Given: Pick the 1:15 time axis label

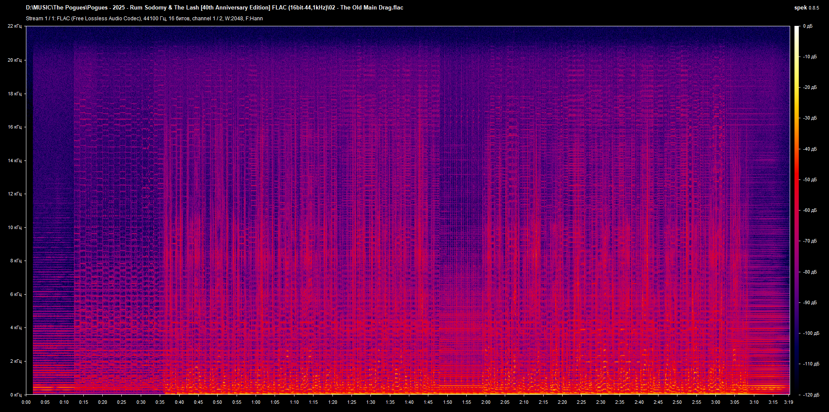Looking at the screenshot, I should pyautogui.click(x=313, y=402).
